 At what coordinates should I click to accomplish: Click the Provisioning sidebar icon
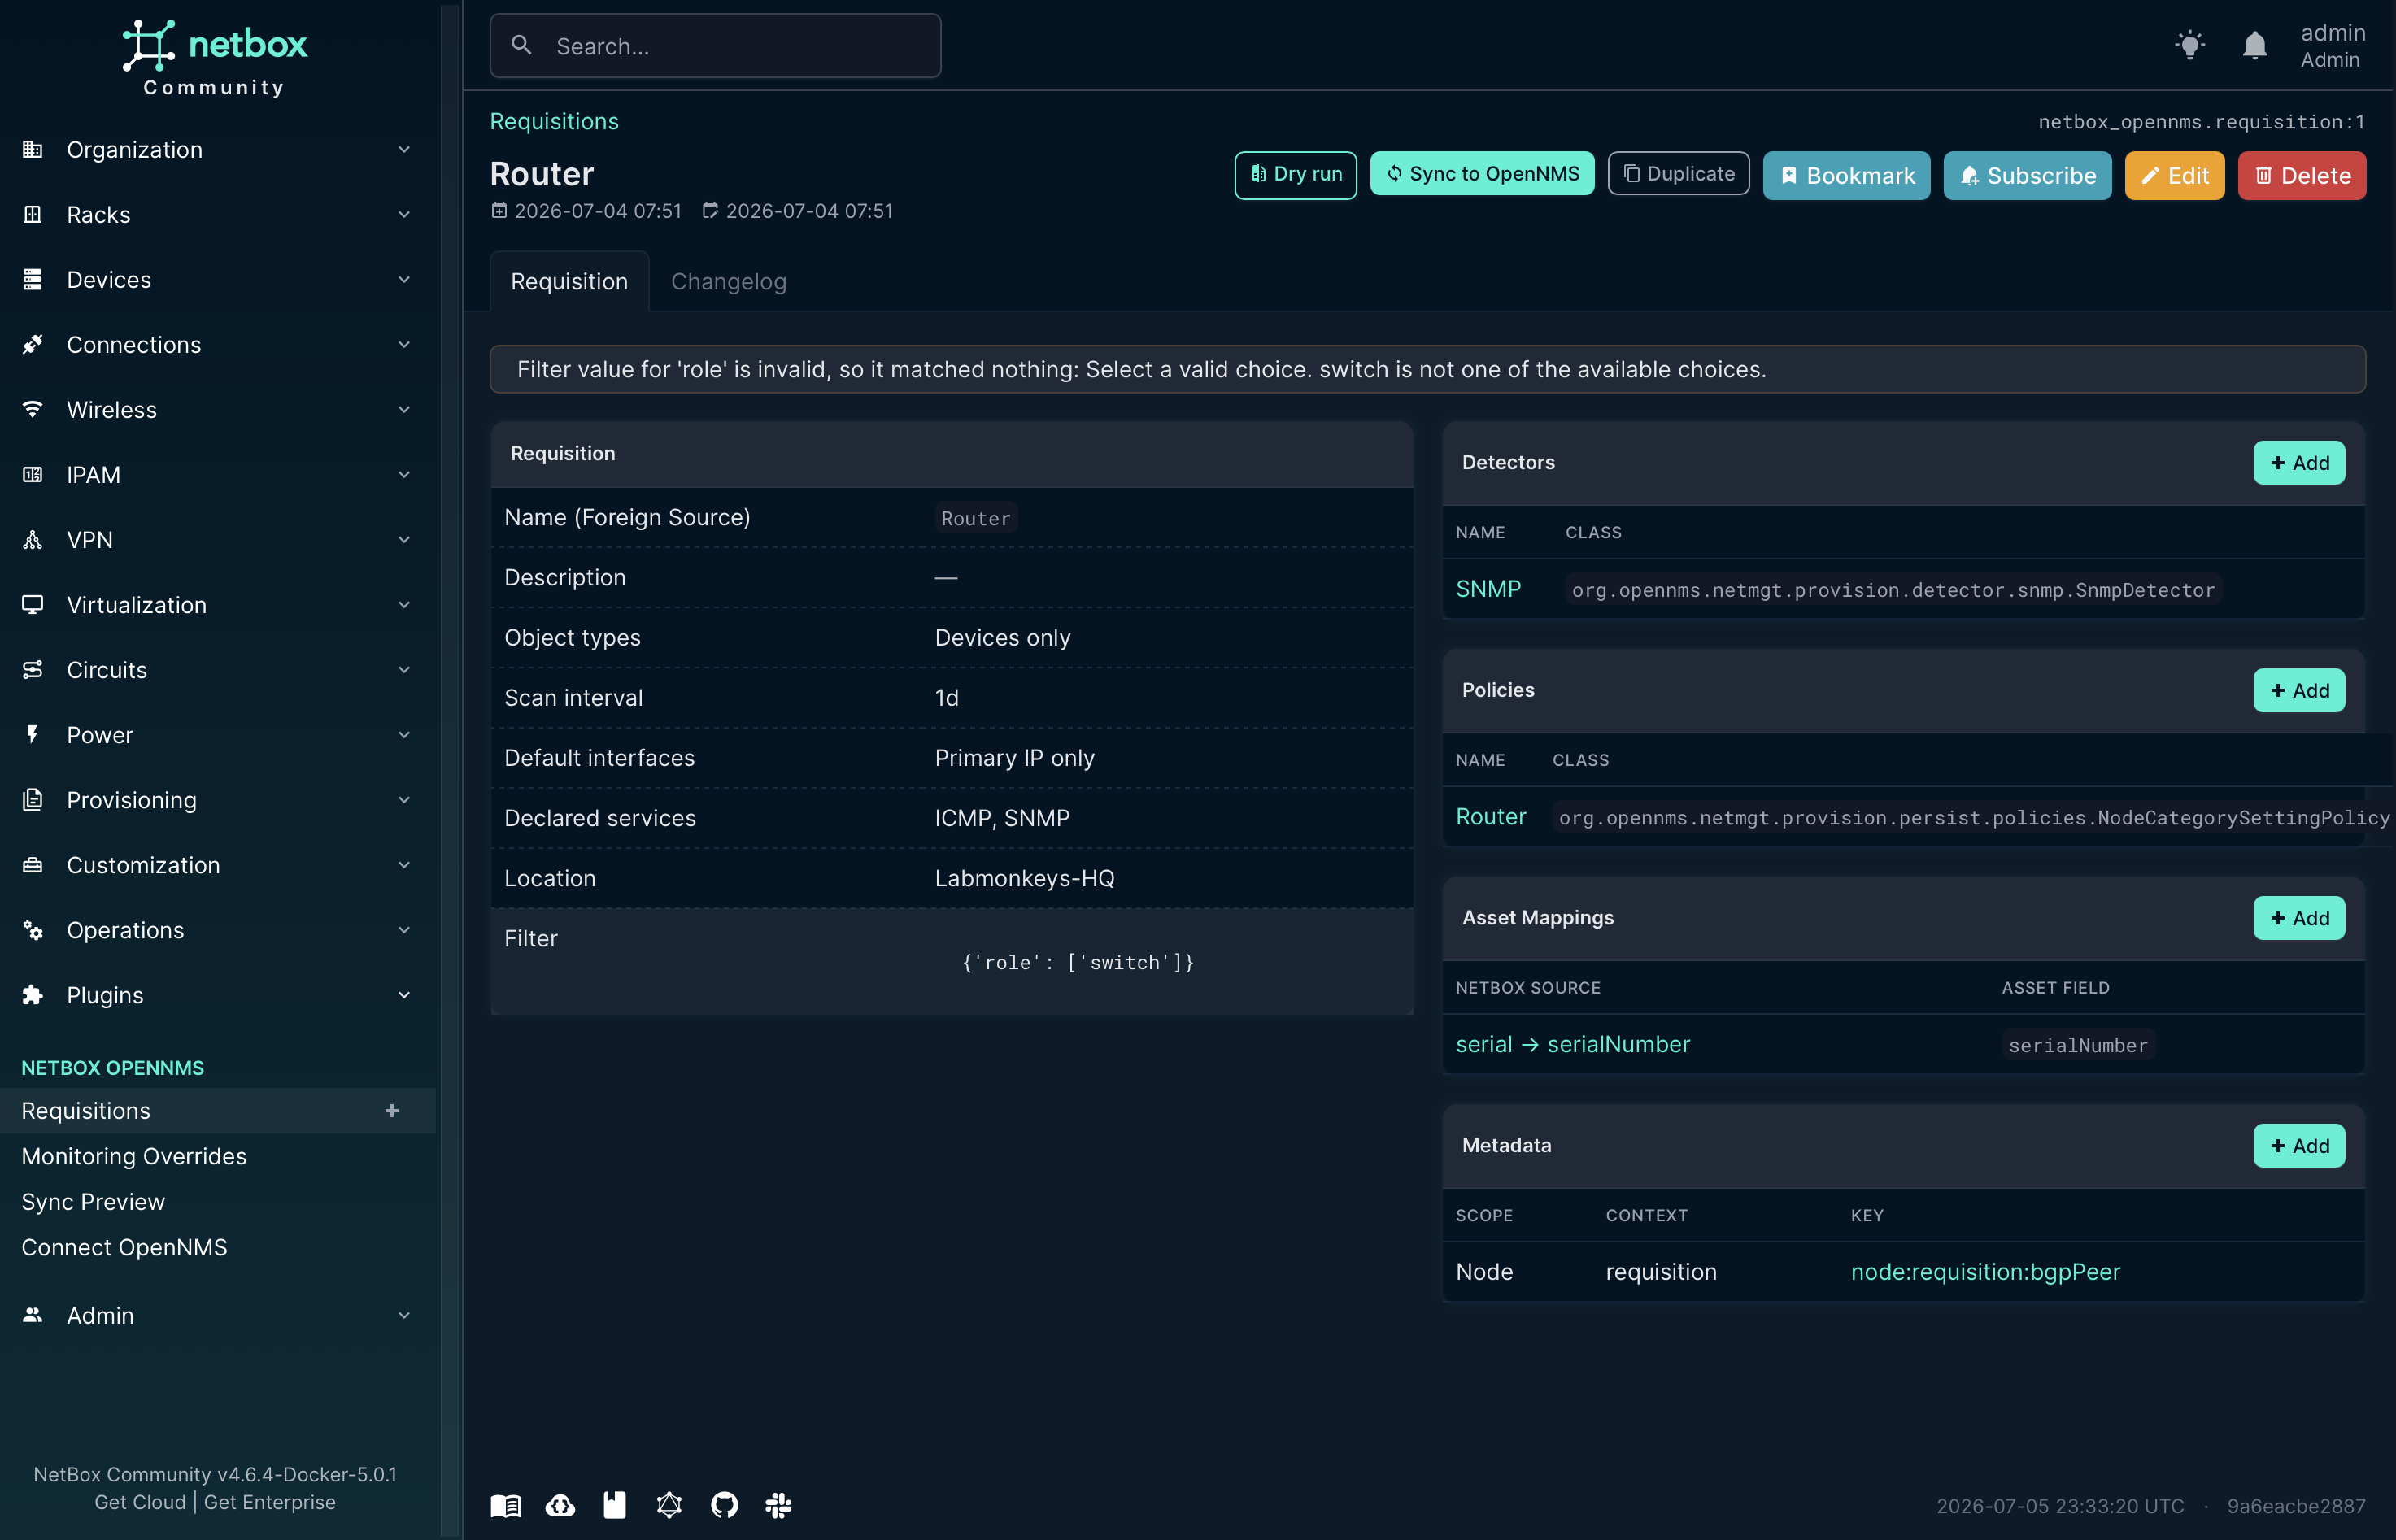pos(33,799)
